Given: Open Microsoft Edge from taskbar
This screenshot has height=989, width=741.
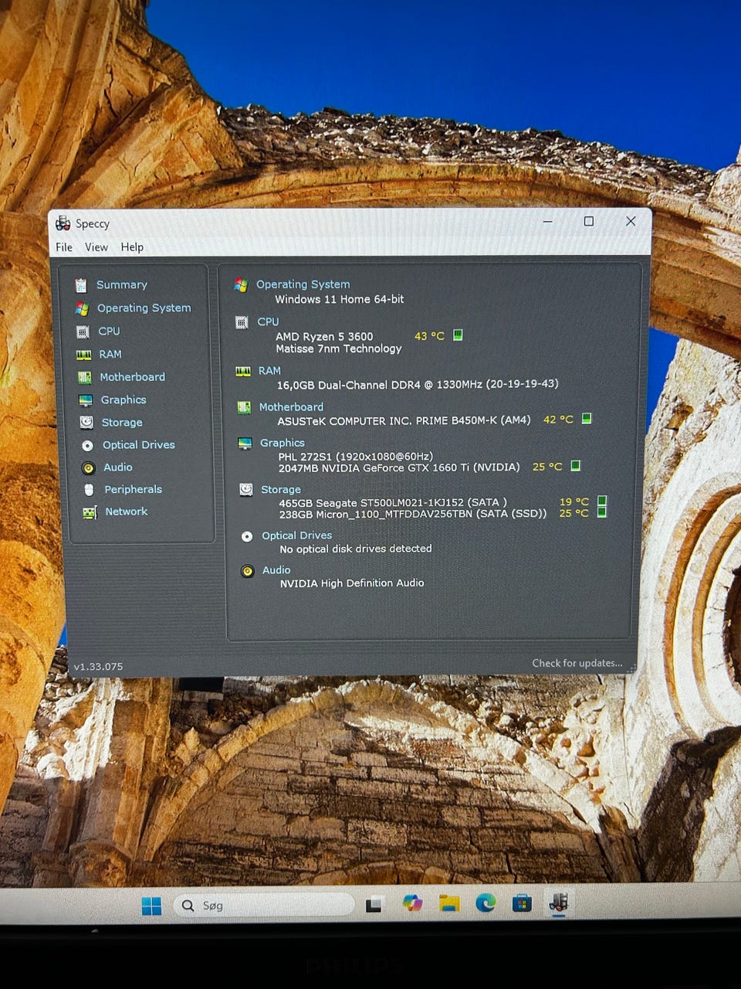Looking at the screenshot, I should pyautogui.click(x=486, y=902).
